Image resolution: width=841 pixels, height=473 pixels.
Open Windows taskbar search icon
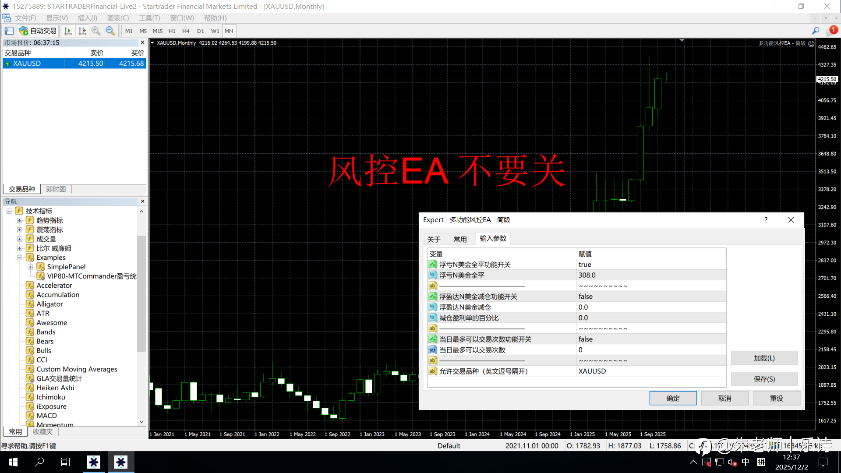(x=39, y=462)
